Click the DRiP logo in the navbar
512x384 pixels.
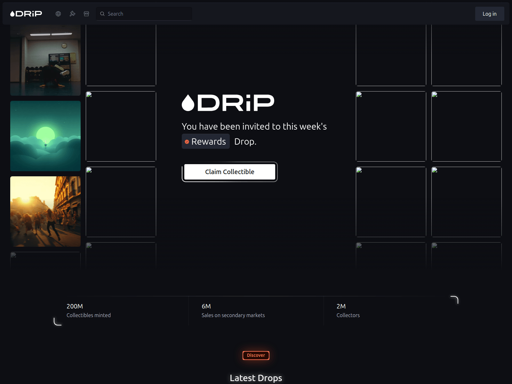[x=26, y=14]
